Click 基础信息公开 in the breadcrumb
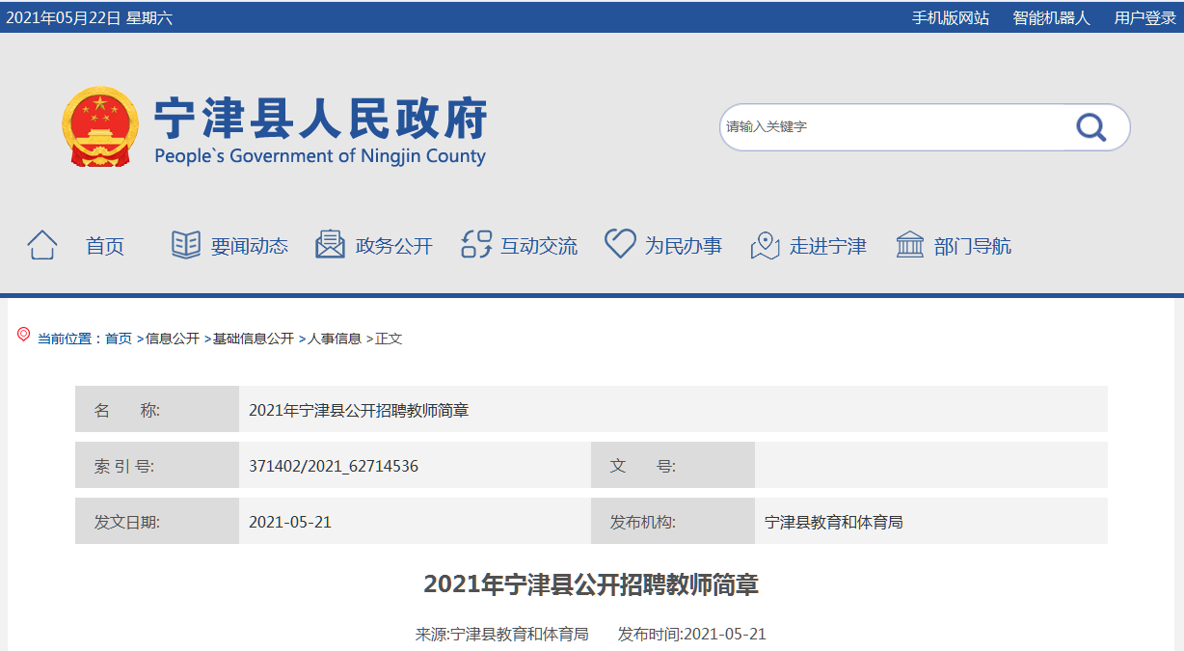 pos(254,339)
